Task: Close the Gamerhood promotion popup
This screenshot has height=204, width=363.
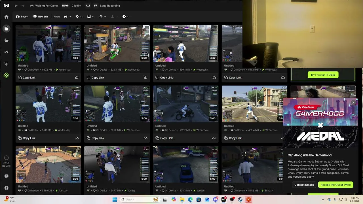Action: coord(353,103)
